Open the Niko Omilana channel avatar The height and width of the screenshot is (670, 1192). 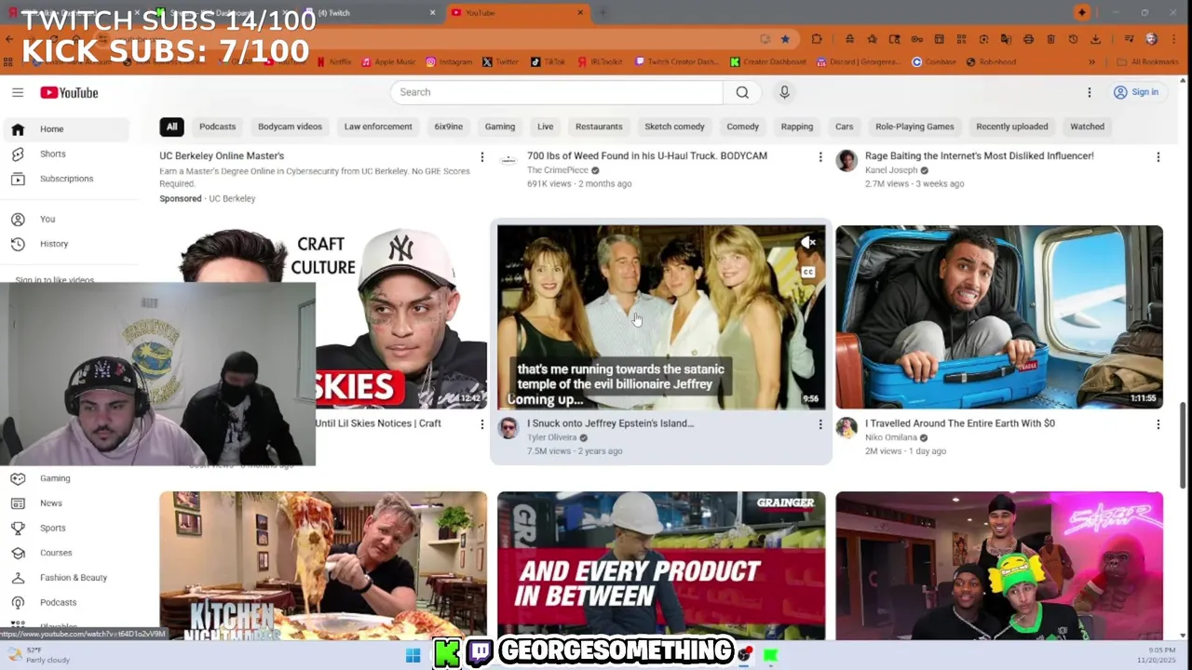click(846, 428)
